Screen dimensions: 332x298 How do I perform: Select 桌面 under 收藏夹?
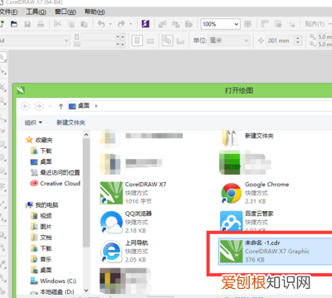(x=41, y=161)
